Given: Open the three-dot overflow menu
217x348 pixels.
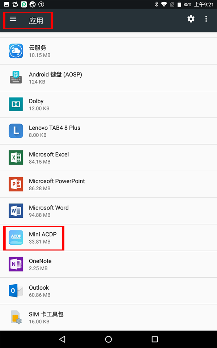Looking at the screenshot, I should tap(206, 19).
